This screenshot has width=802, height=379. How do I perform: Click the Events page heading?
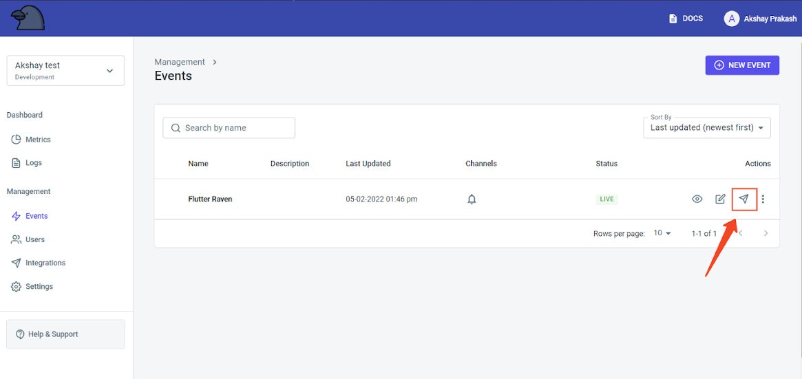[173, 76]
